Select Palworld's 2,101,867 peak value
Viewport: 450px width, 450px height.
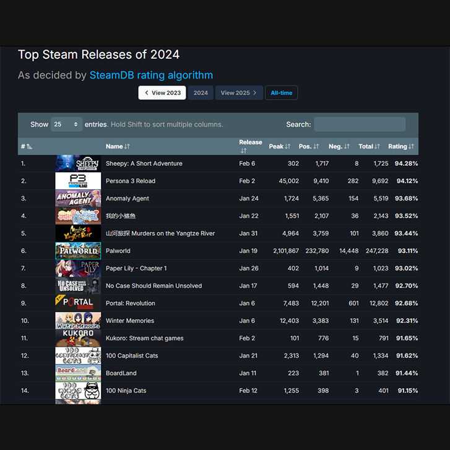pyautogui.click(x=286, y=251)
